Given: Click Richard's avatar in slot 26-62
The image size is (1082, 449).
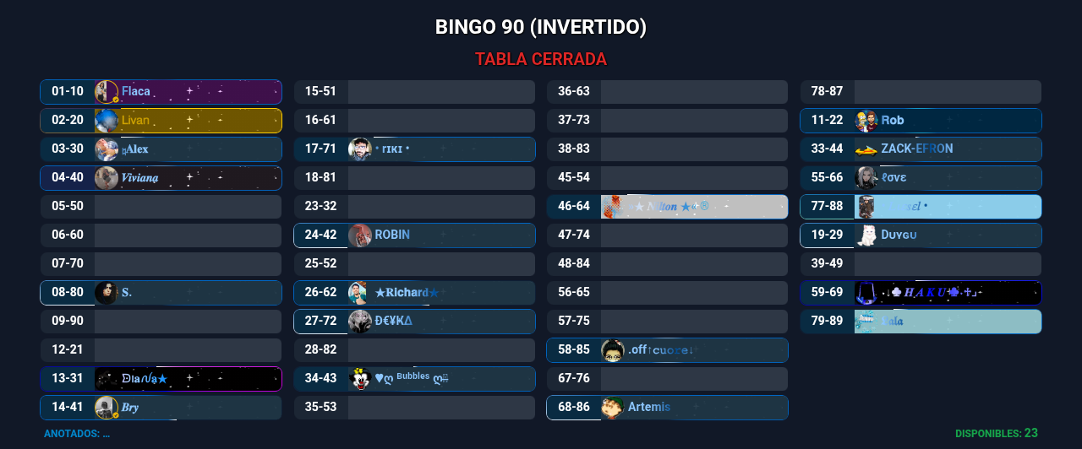Looking at the screenshot, I should click(360, 293).
